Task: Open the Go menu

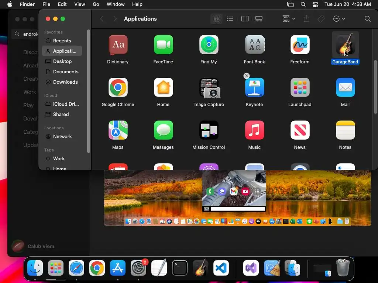Action: tap(96, 4)
